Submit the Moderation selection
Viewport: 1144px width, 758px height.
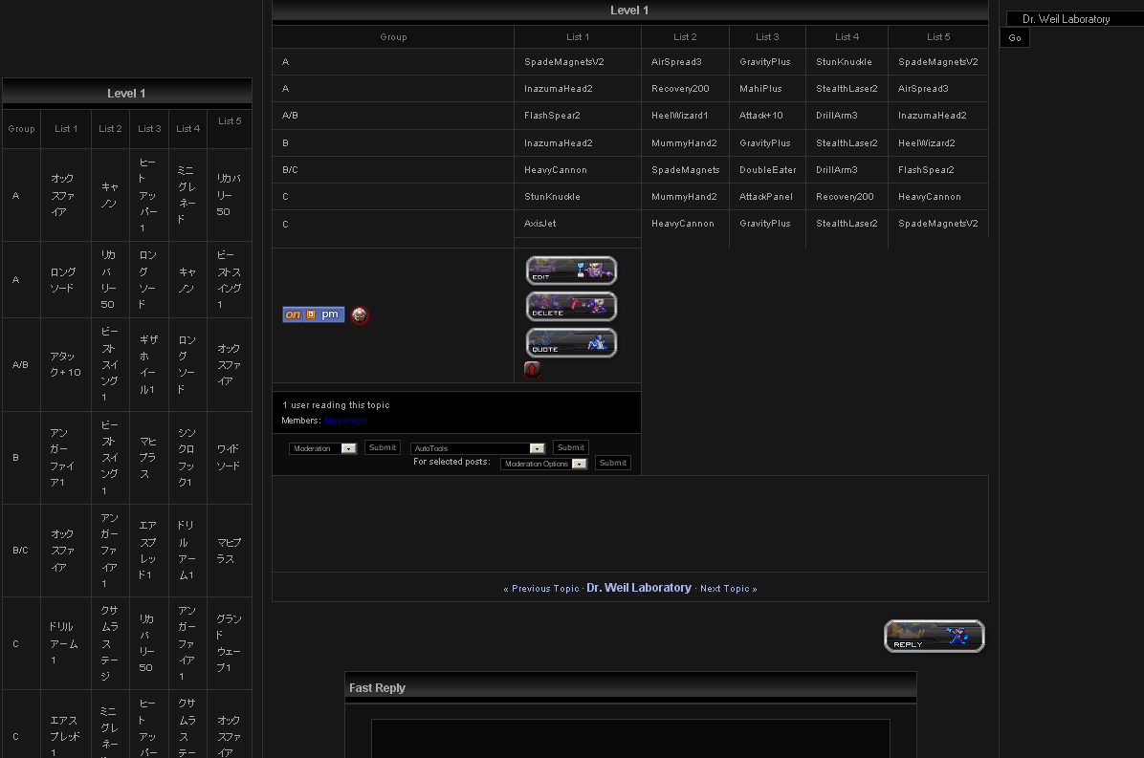pyautogui.click(x=383, y=447)
